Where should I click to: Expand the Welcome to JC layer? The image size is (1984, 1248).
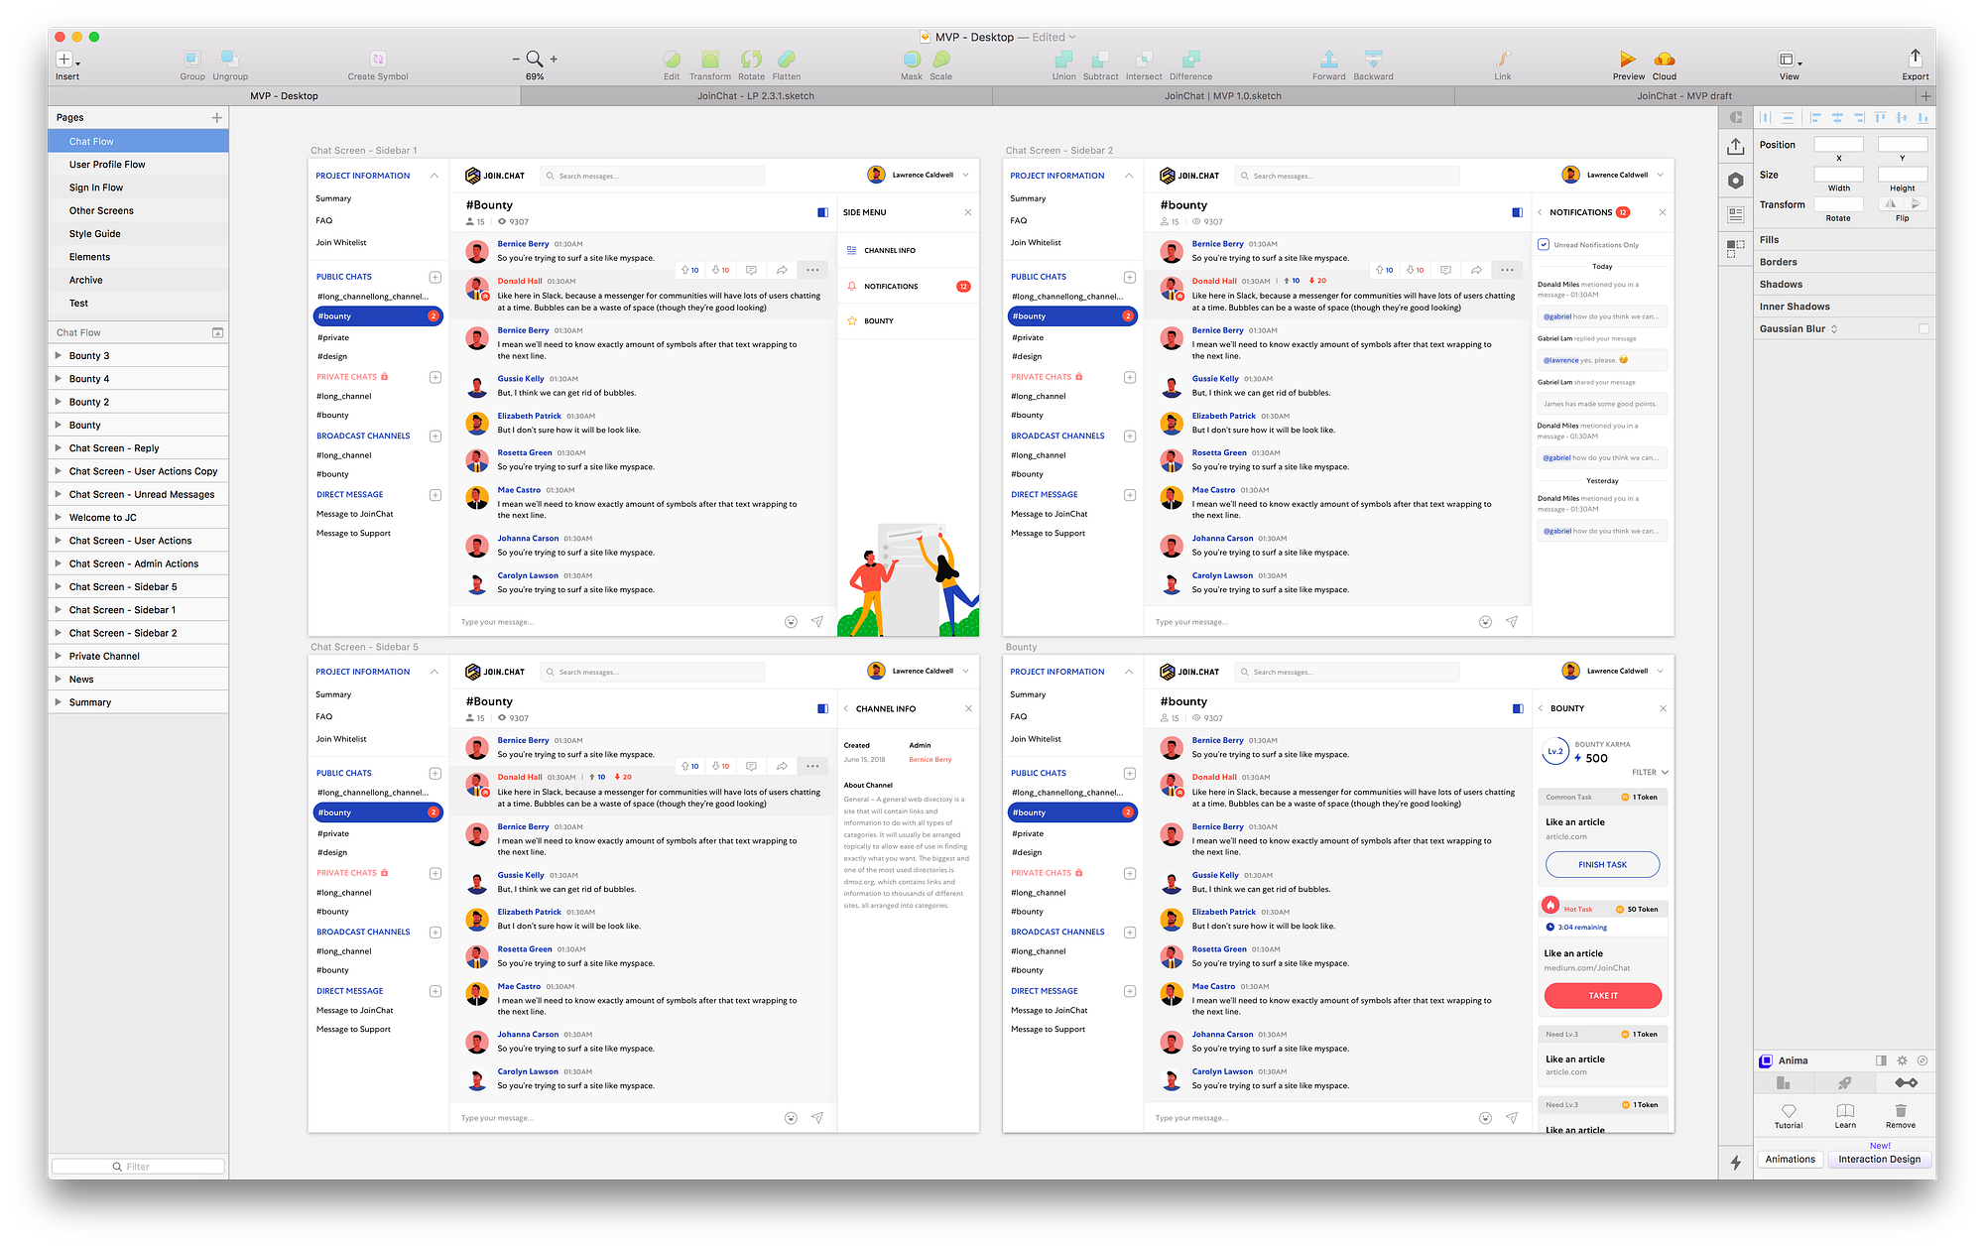[x=58, y=518]
